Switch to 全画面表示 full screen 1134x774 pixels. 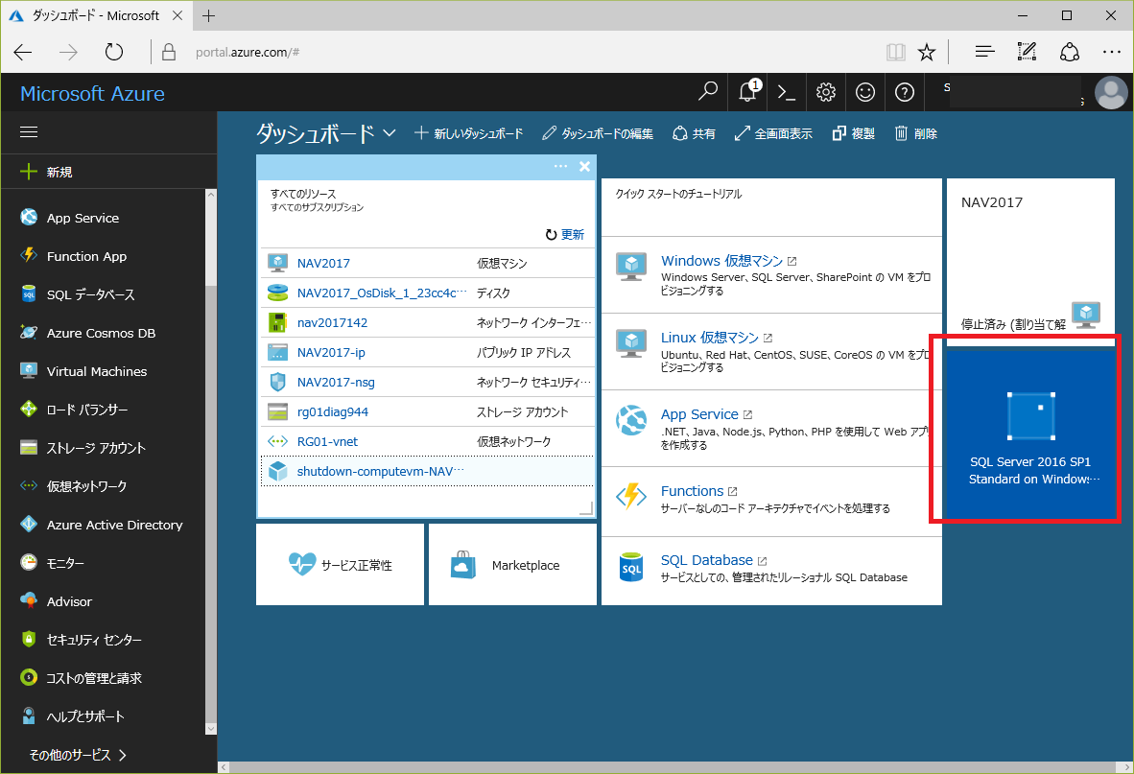tap(773, 133)
